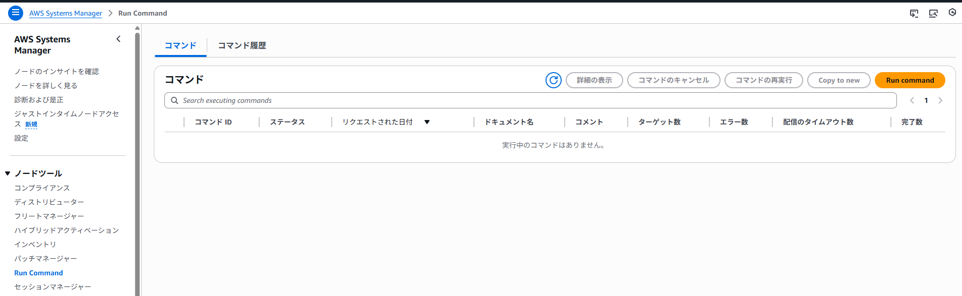Click the エラー数 column header
Image resolution: width=962 pixels, height=296 pixels.
[x=734, y=122]
